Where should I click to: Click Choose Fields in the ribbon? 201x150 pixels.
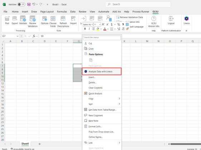[53, 21]
